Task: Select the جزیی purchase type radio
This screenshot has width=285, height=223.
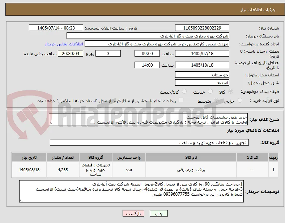Action: tap(240, 101)
